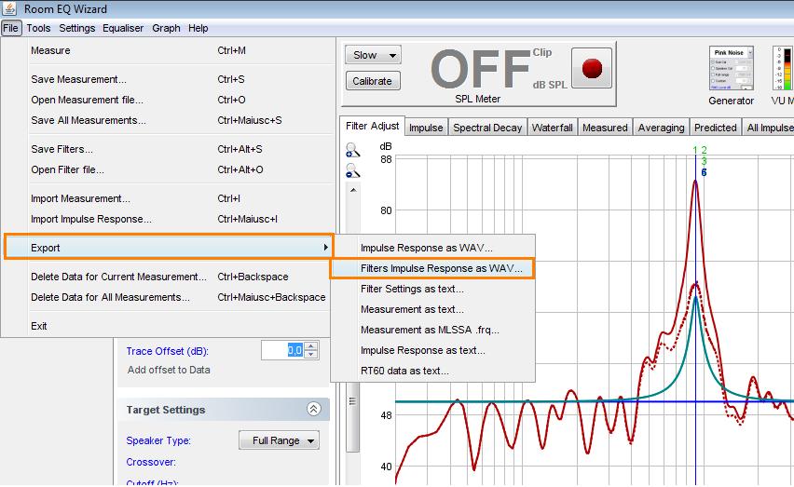
Task: Select Filter Settings as text... option
Action: pyautogui.click(x=433, y=289)
